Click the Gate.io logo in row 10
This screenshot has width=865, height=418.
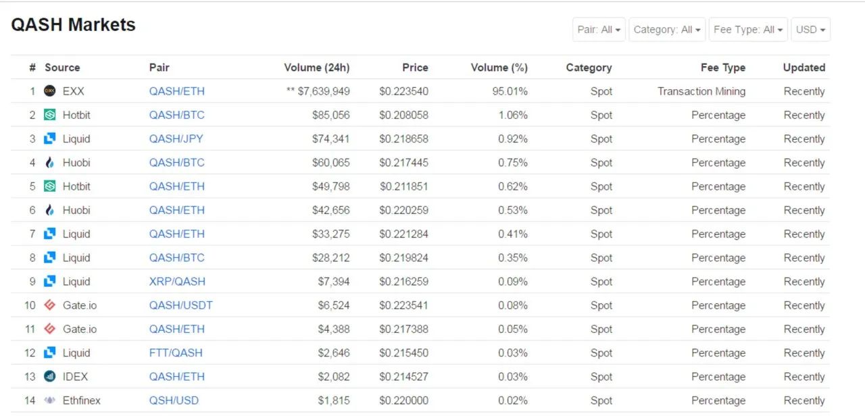(x=49, y=305)
